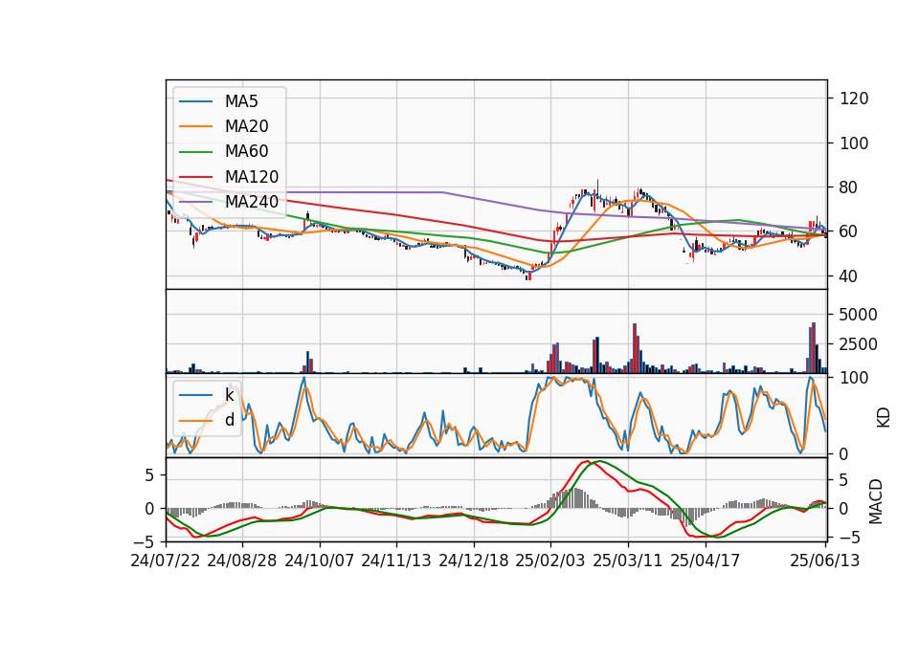919x660 pixels.
Task: Click the 24/10/07 date label
Action: pos(320,561)
